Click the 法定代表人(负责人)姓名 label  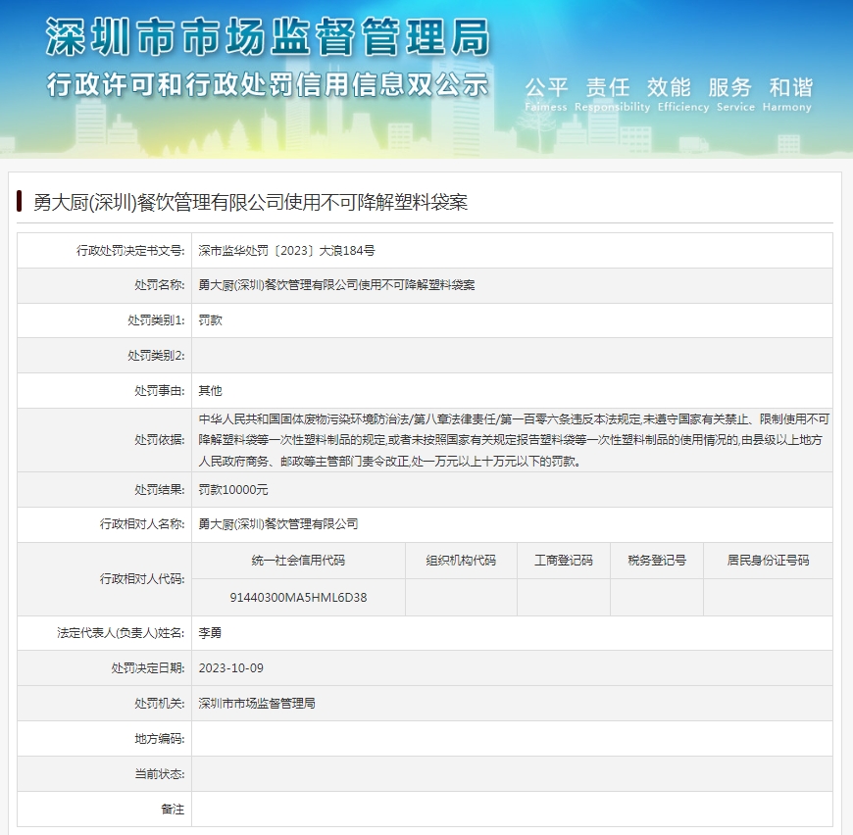(x=121, y=633)
